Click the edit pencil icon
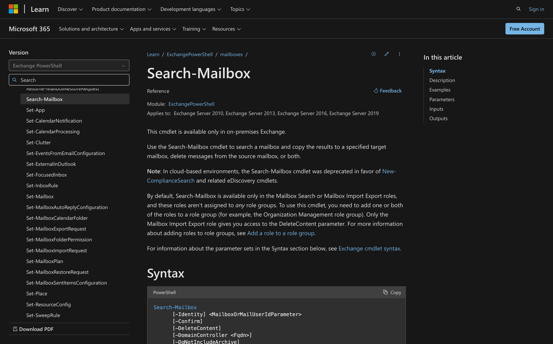The image size is (553, 344). click(x=387, y=54)
